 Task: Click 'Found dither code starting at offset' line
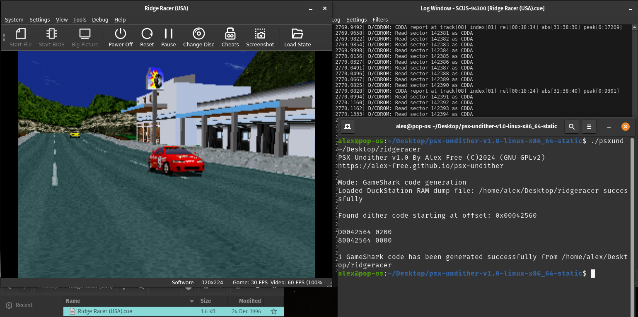pyautogui.click(x=437, y=216)
